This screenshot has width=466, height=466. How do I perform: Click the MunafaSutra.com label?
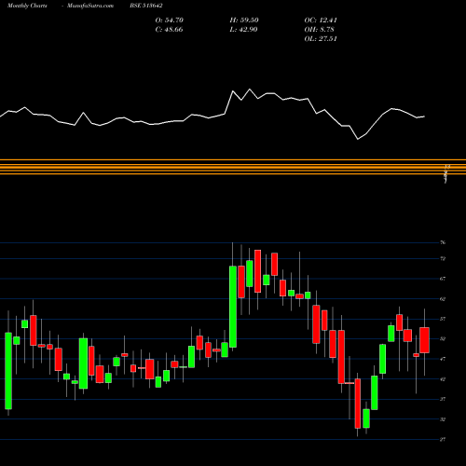pyautogui.click(x=90, y=6)
